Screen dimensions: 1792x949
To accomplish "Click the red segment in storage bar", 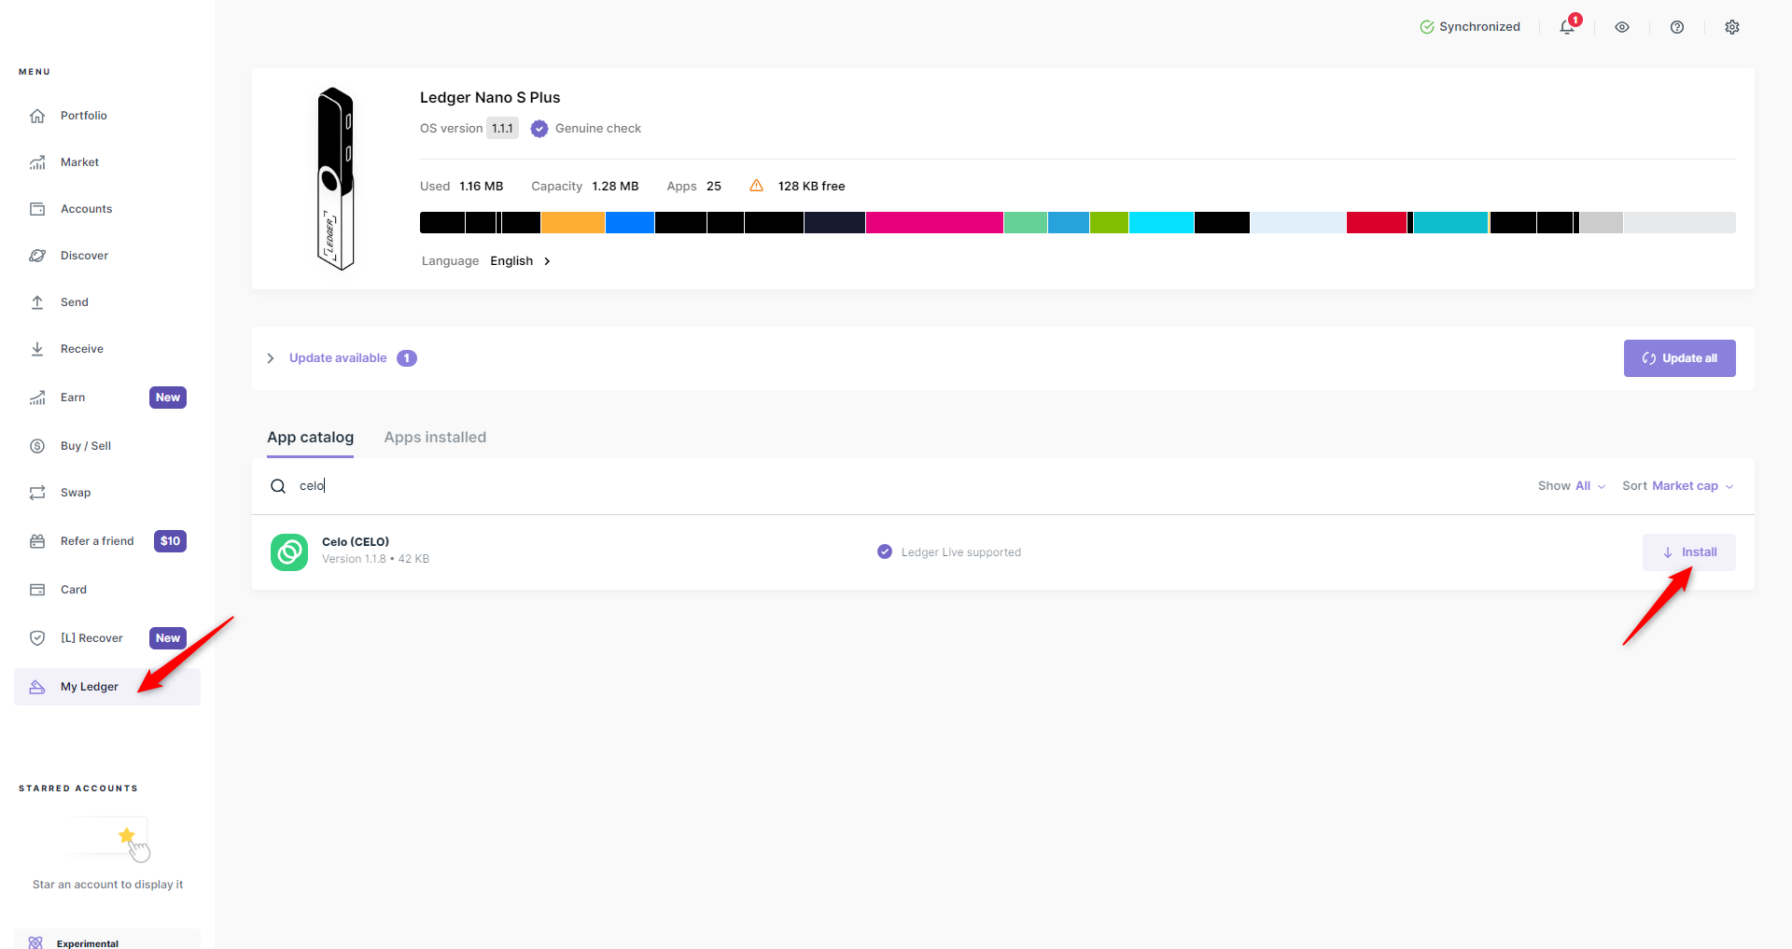I will (1377, 222).
